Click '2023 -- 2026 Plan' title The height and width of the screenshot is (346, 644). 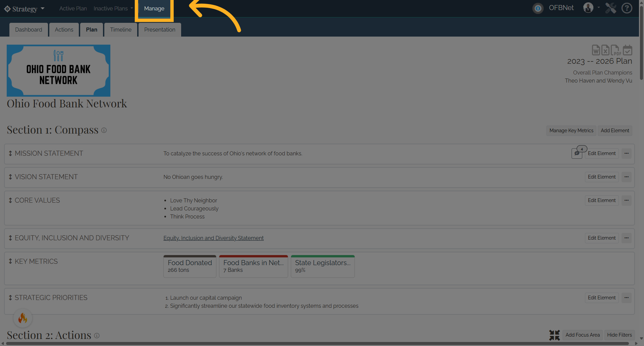tap(599, 61)
